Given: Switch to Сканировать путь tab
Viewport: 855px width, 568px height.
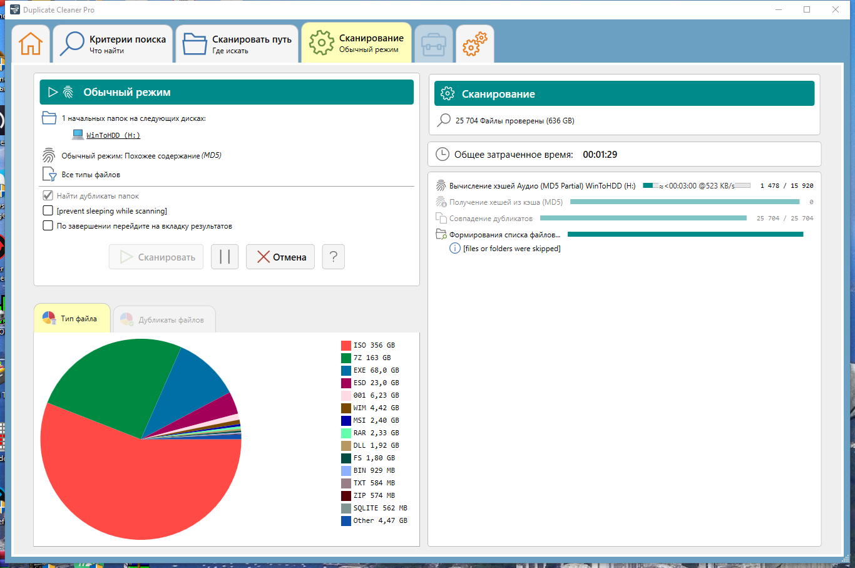Looking at the screenshot, I should pos(237,44).
